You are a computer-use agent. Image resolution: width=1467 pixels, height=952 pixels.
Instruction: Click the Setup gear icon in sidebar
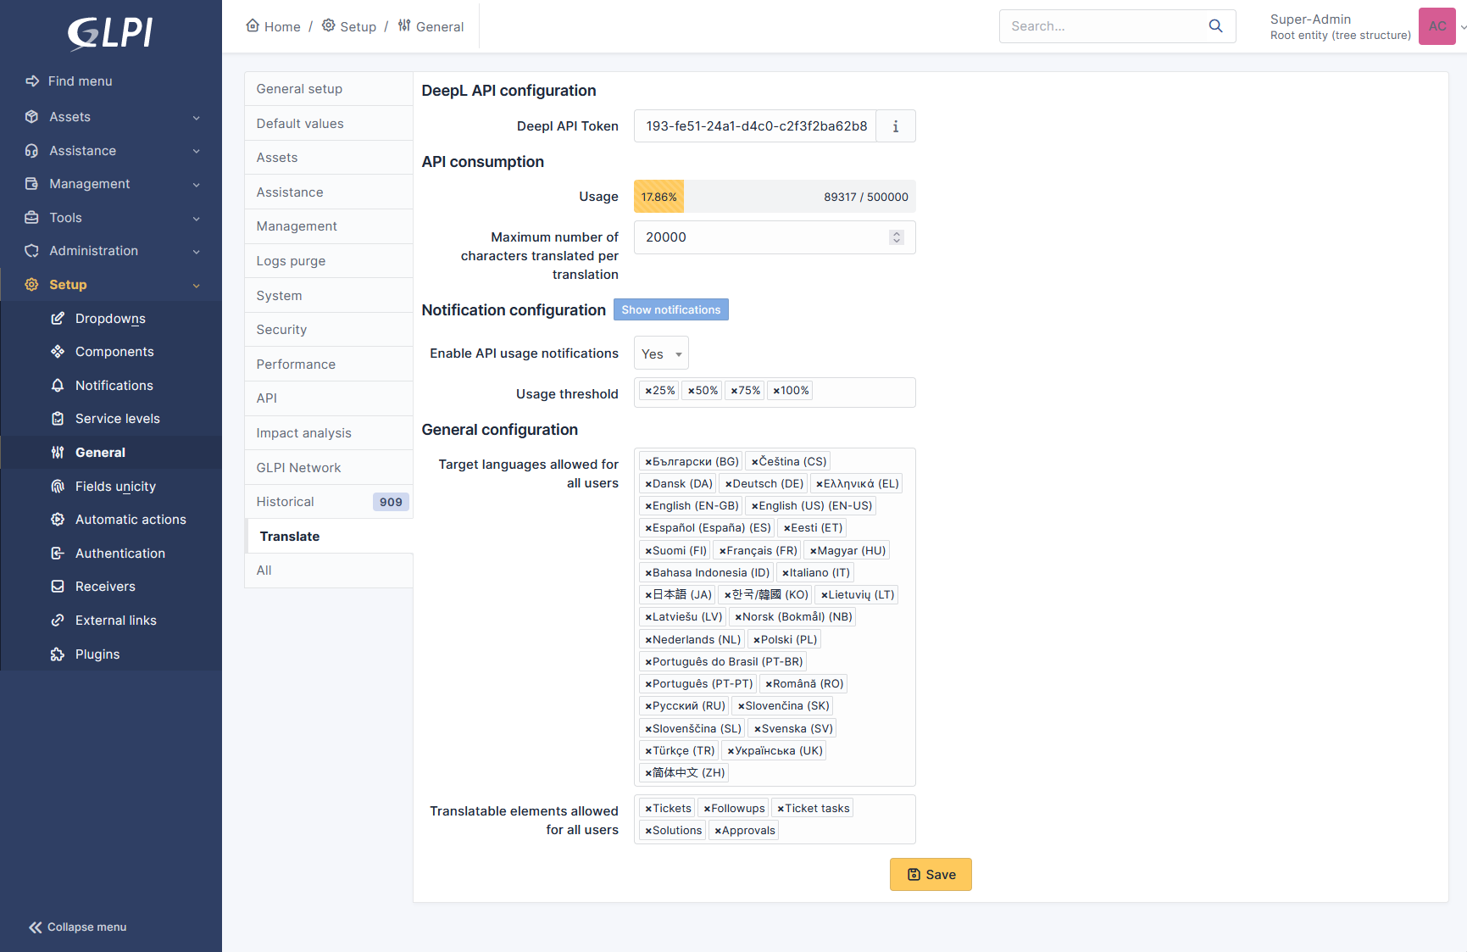pyautogui.click(x=32, y=285)
